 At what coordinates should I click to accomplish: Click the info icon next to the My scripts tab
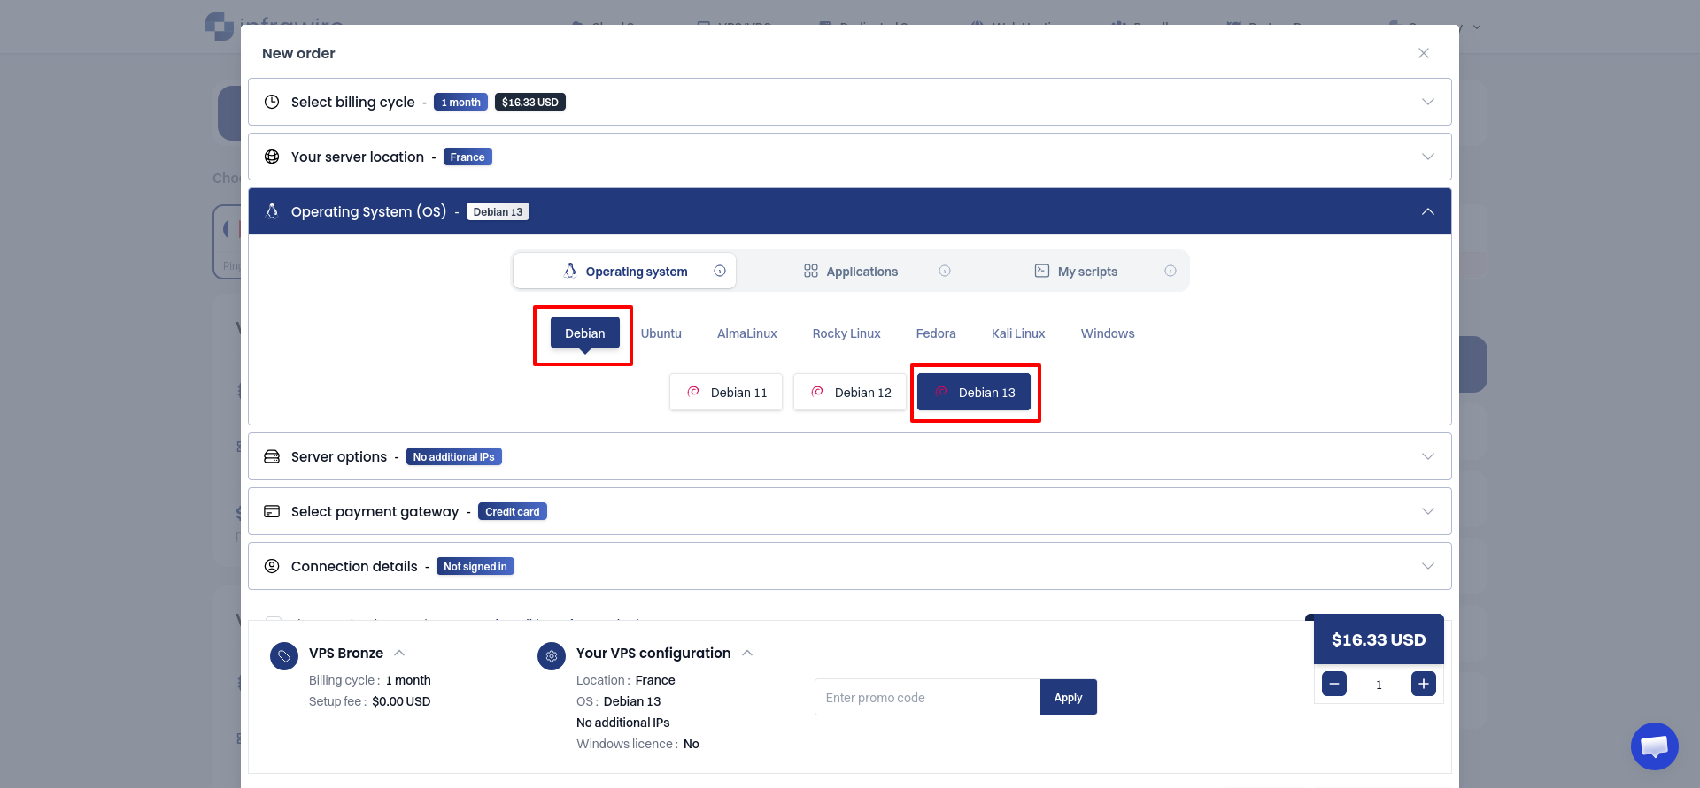click(x=1171, y=271)
